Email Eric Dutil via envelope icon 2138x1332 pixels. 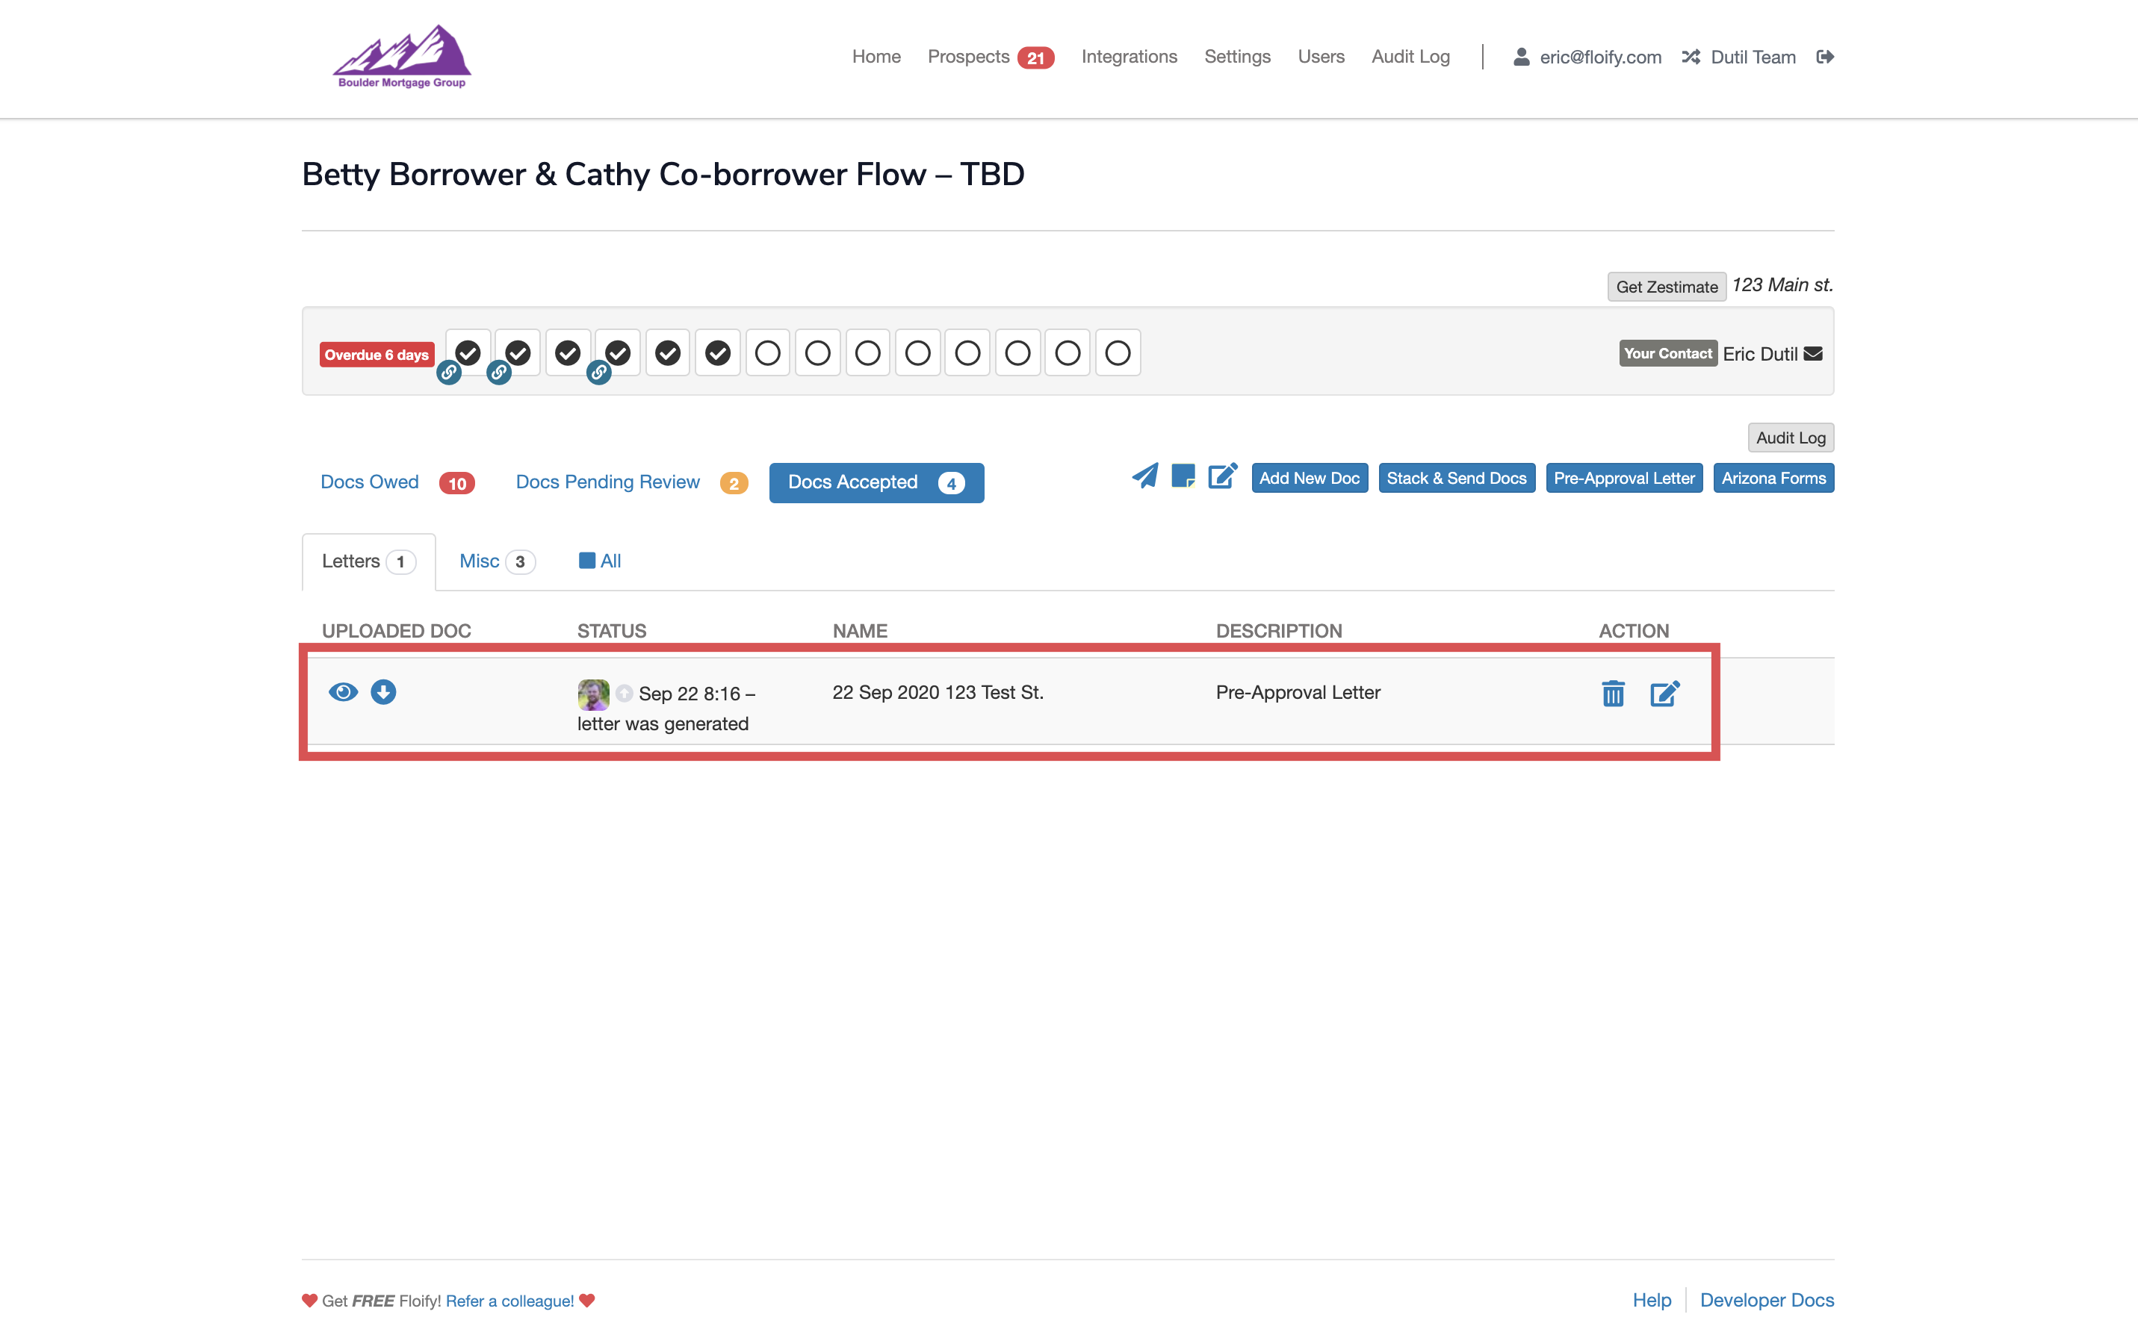tap(1813, 353)
